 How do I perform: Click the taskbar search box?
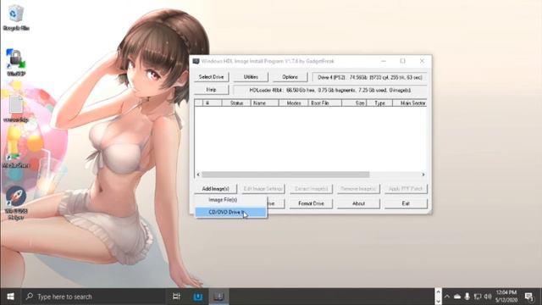coord(93,297)
